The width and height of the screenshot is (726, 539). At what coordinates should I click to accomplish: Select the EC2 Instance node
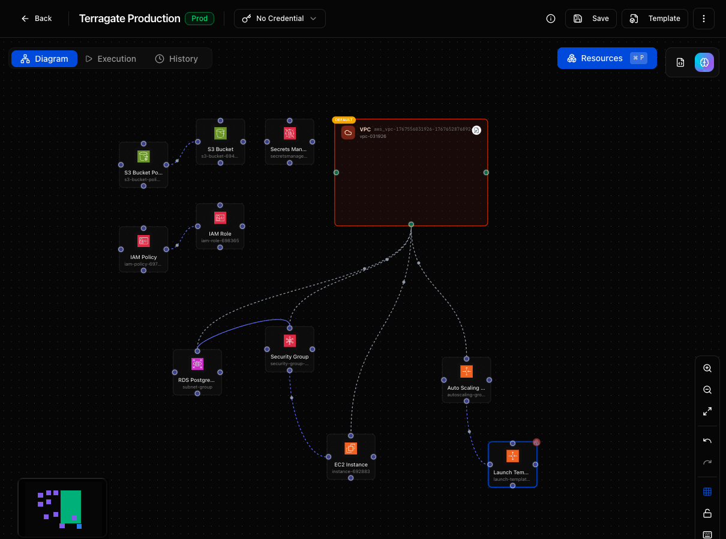click(x=351, y=457)
